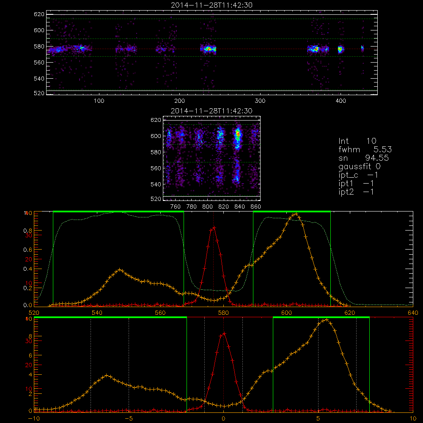423x423 pixels.
Task: Click x-axis tick label 100 of top image
Action: (99, 101)
